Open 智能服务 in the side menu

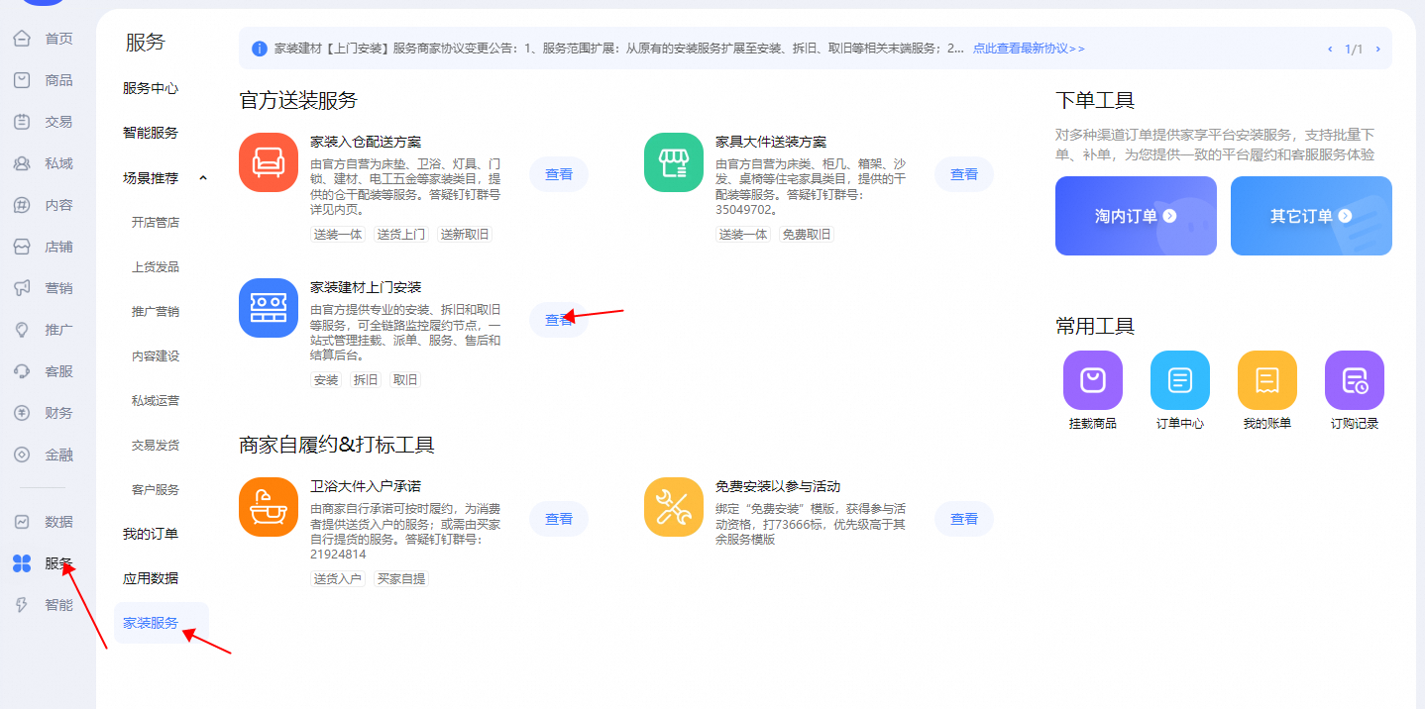point(151,133)
